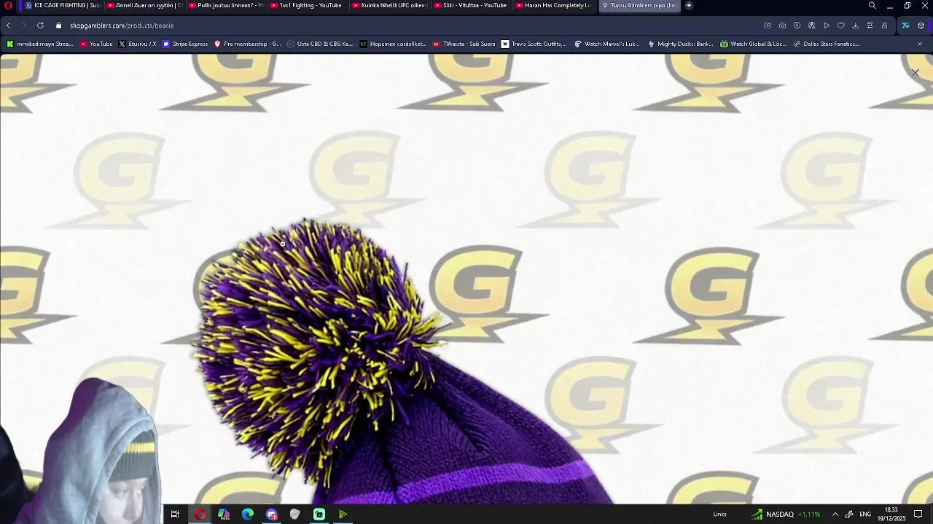Open the Pro membership bookmark
Viewport: 933px width, 524px height.
(247, 44)
